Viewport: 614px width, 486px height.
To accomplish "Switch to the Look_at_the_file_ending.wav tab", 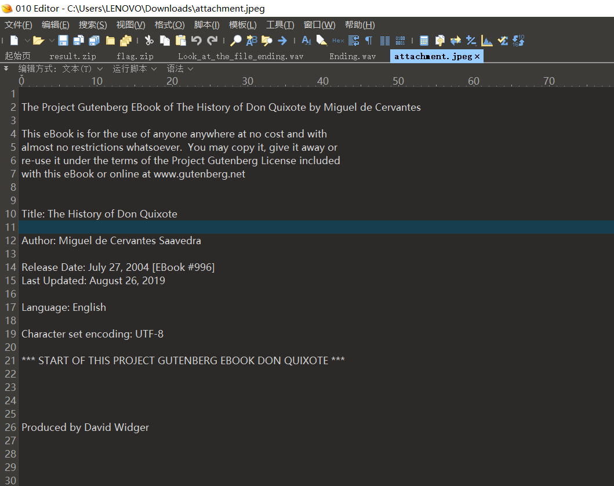I will (241, 56).
